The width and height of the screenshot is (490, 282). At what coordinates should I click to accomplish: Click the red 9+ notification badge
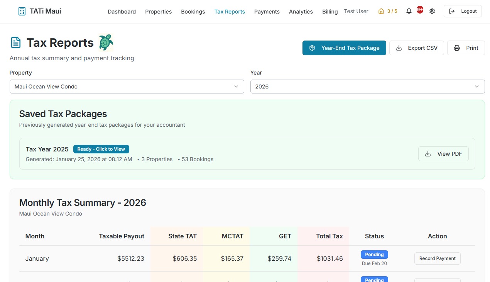pyautogui.click(x=420, y=10)
